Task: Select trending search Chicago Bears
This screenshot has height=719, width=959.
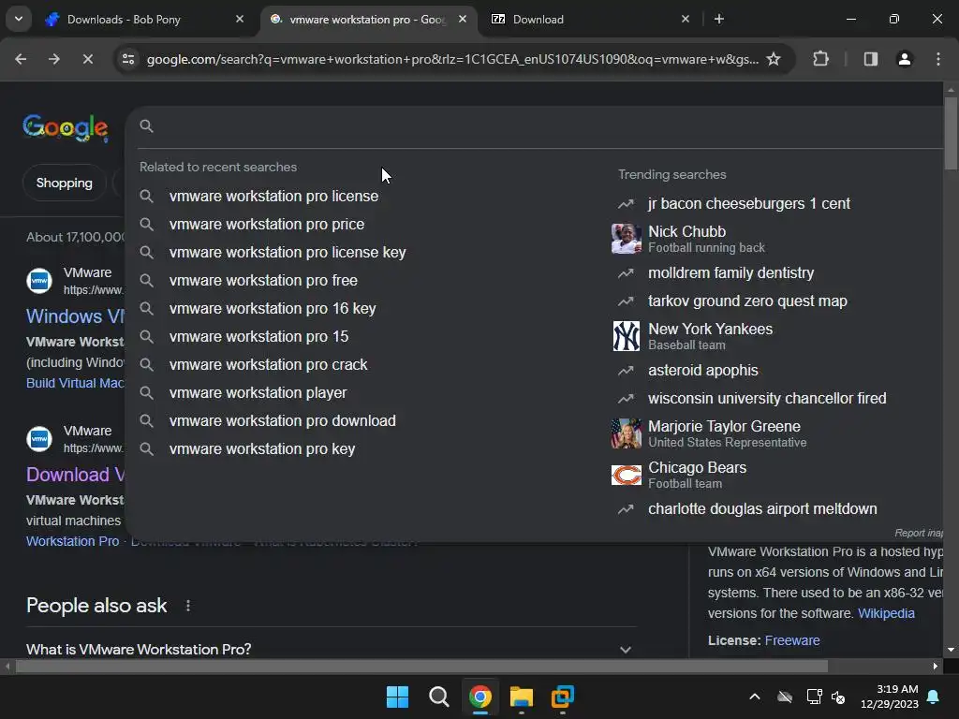Action: [x=697, y=475]
